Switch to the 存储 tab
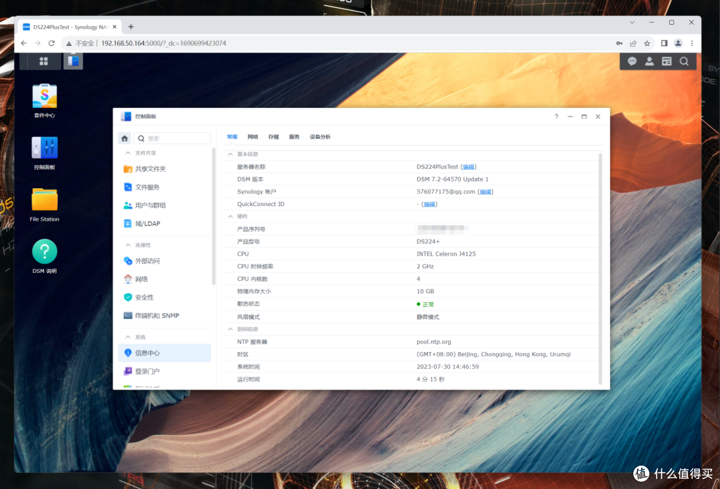 [273, 136]
